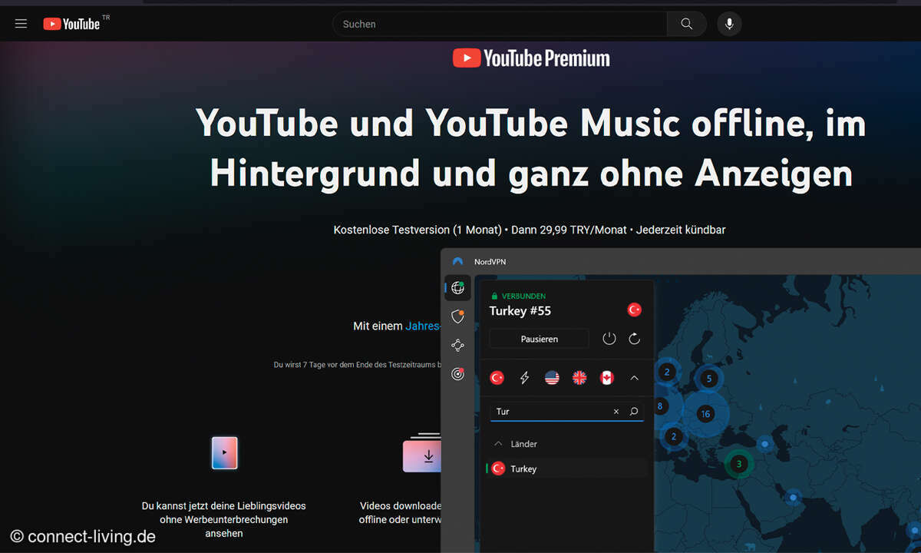Viewport: 921px width, 553px height.
Task: Disconnect VPN using the power icon
Action: click(x=609, y=339)
